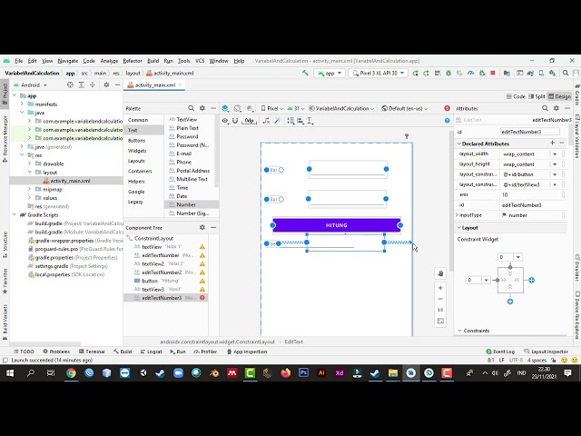This screenshot has width=581, height=436.
Task: Open the Refactor menu
Action: point(133,61)
